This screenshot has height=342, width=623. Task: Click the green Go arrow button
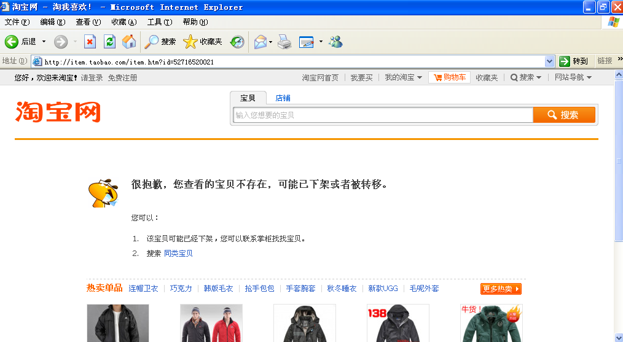click(x=564, y=61)
